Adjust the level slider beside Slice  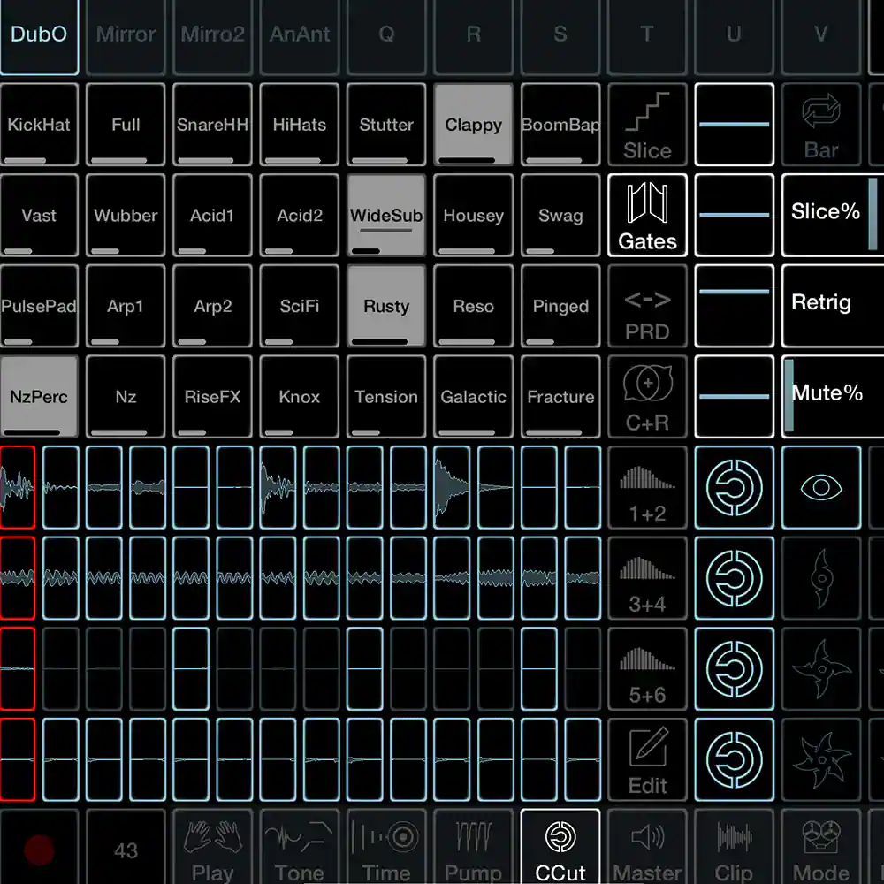point(734,125)
